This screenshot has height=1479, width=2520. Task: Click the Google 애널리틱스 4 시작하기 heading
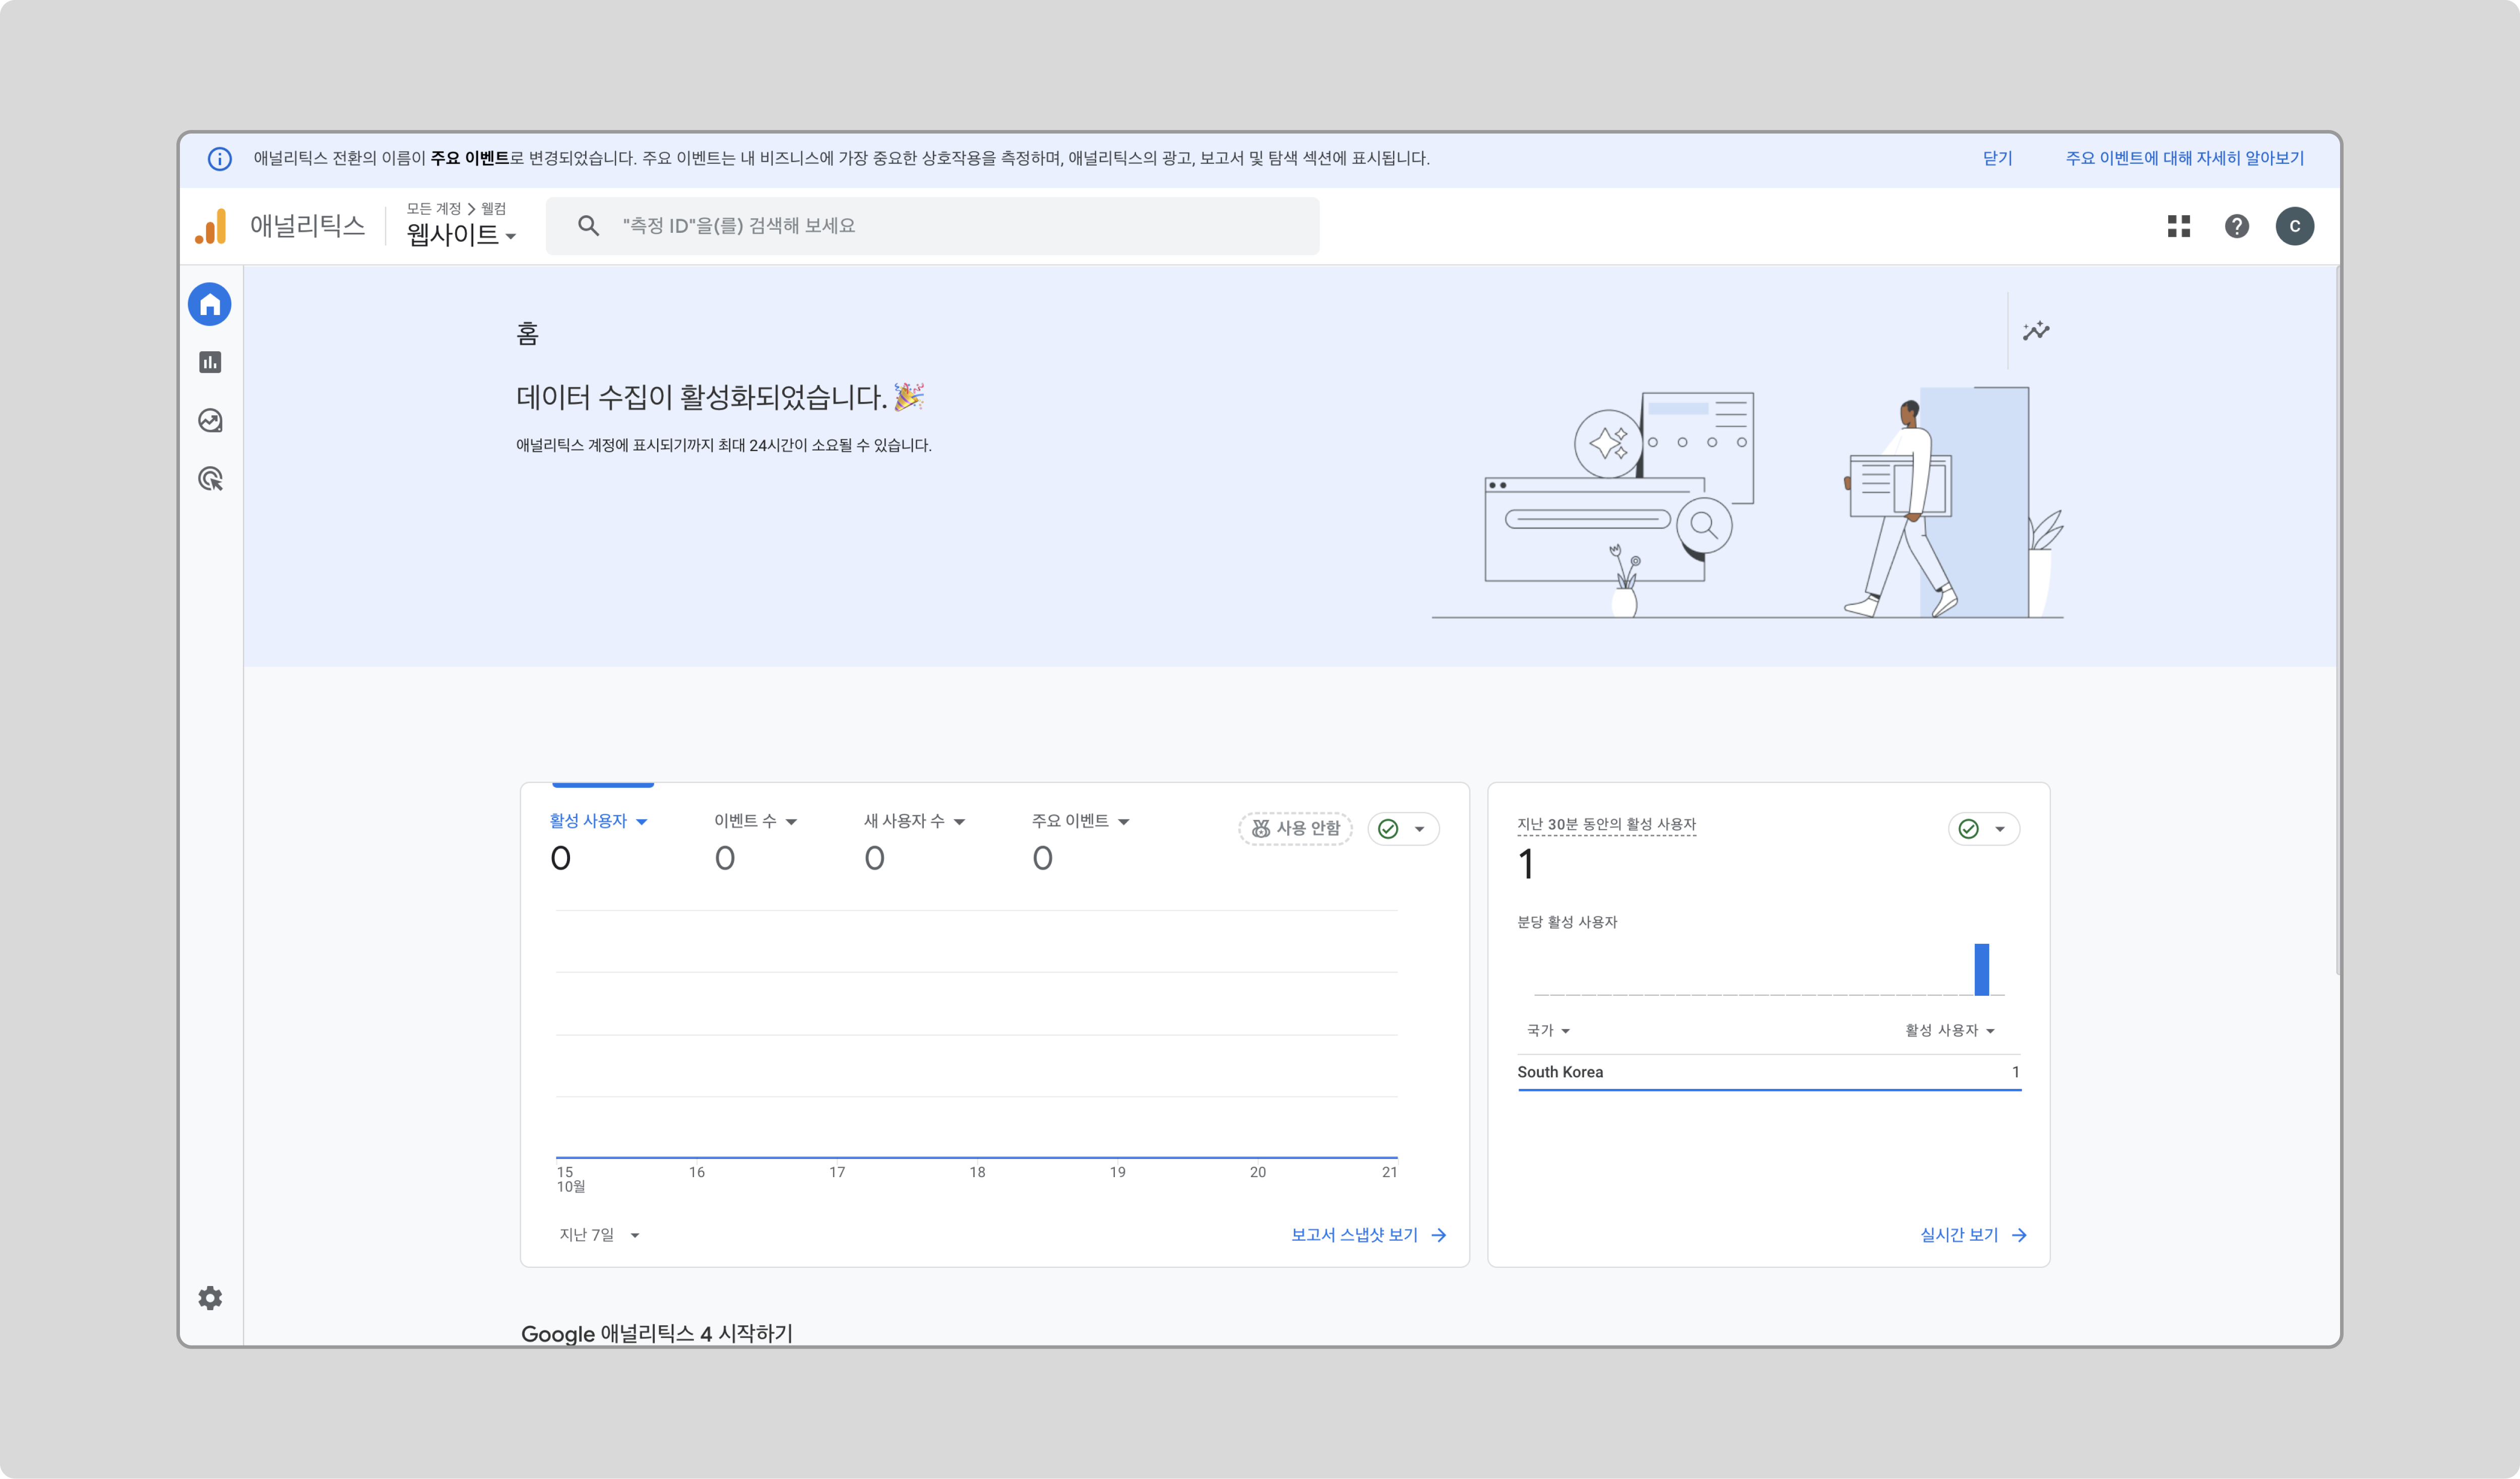(657, 1333)
